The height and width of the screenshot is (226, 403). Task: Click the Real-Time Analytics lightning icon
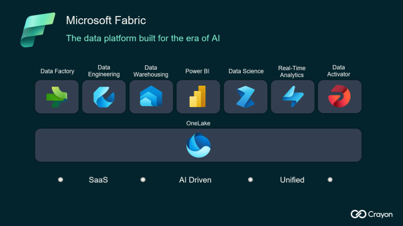point(293,97)
